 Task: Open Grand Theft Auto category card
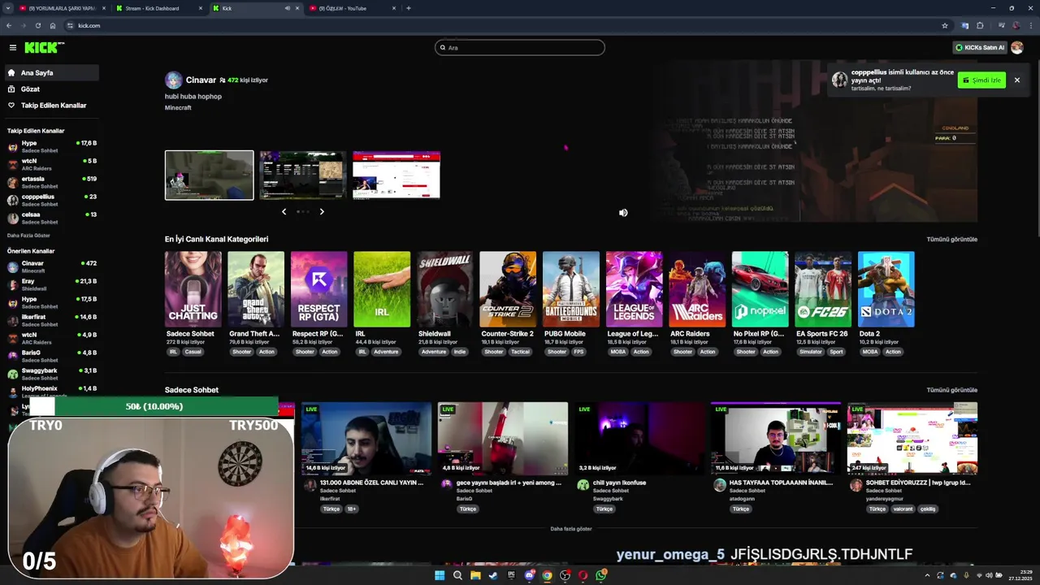tap(256, 289)
